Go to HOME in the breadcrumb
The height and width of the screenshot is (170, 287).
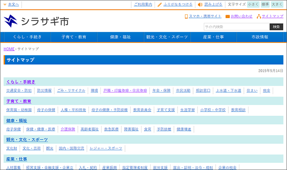pyautogui.click(x=9, y=49)
